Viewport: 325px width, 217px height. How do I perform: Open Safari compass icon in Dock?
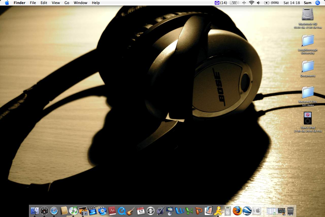[54, 211]
